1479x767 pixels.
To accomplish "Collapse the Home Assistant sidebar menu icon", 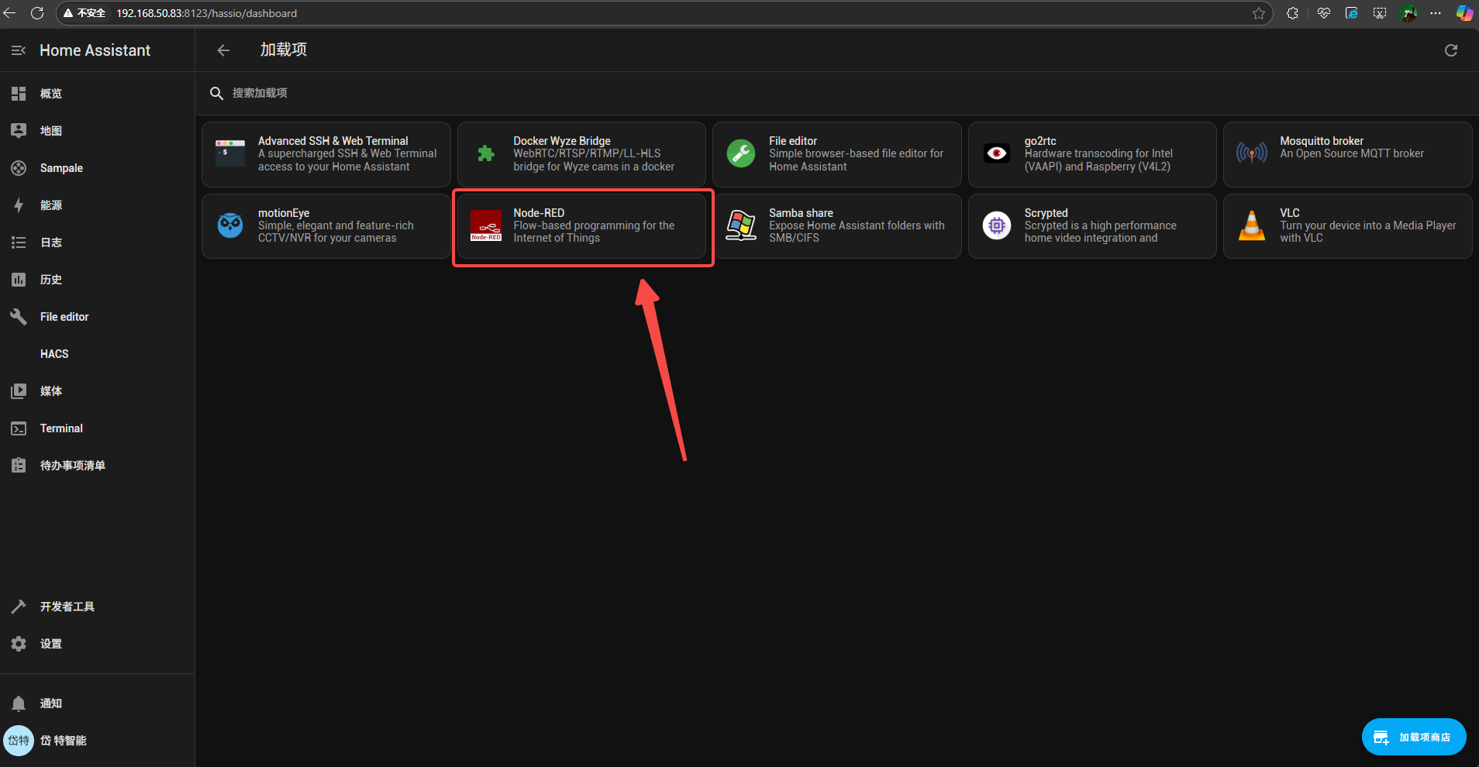I will [x=19, y=50].
